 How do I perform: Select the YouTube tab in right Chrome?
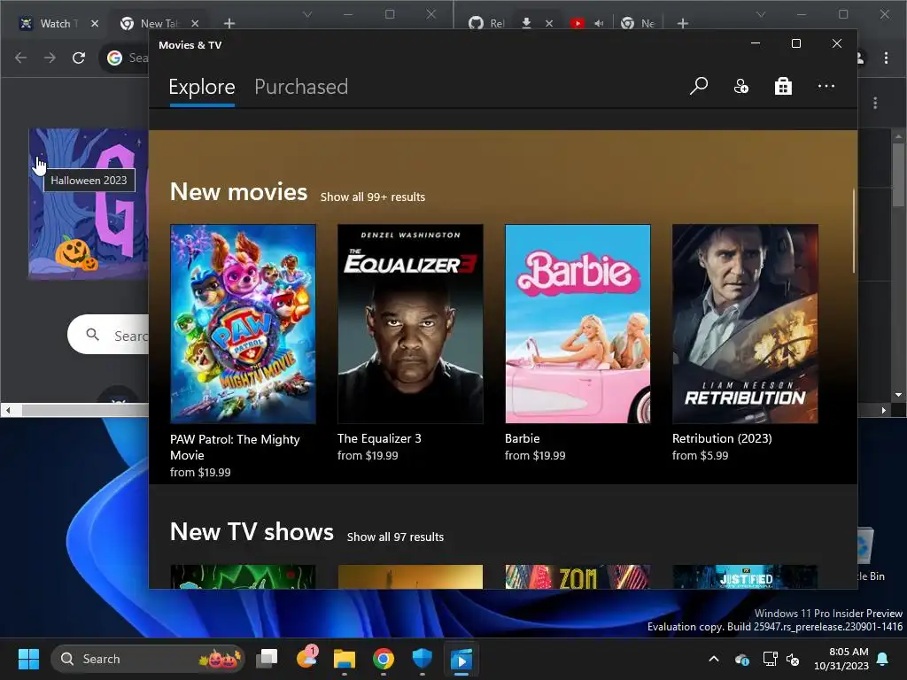coord(577,24)
